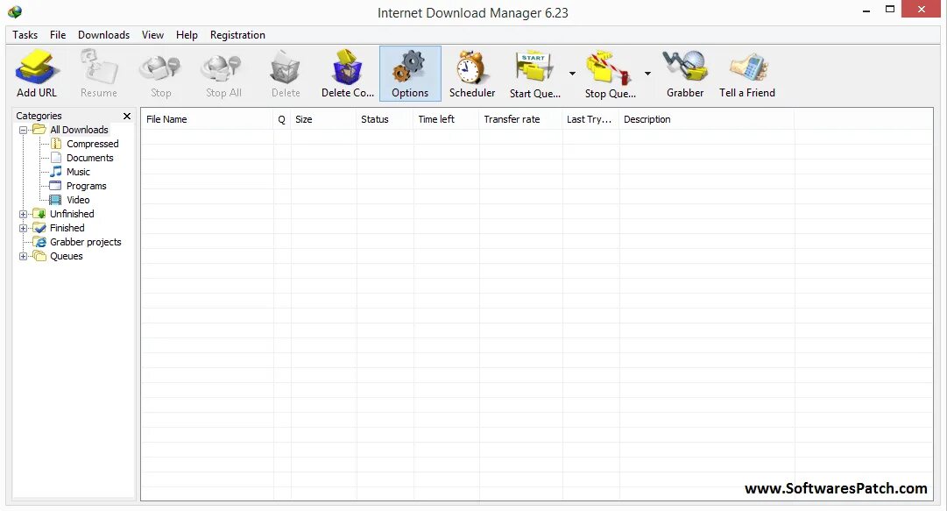This screenshot has width=947, height=511.
Task: Select Grabber projects in the tree
Action: point(86,242)
